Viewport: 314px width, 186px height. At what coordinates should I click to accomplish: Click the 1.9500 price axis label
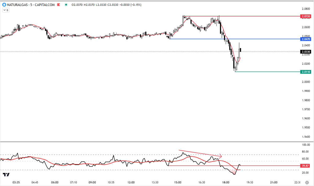pos(306,128)
